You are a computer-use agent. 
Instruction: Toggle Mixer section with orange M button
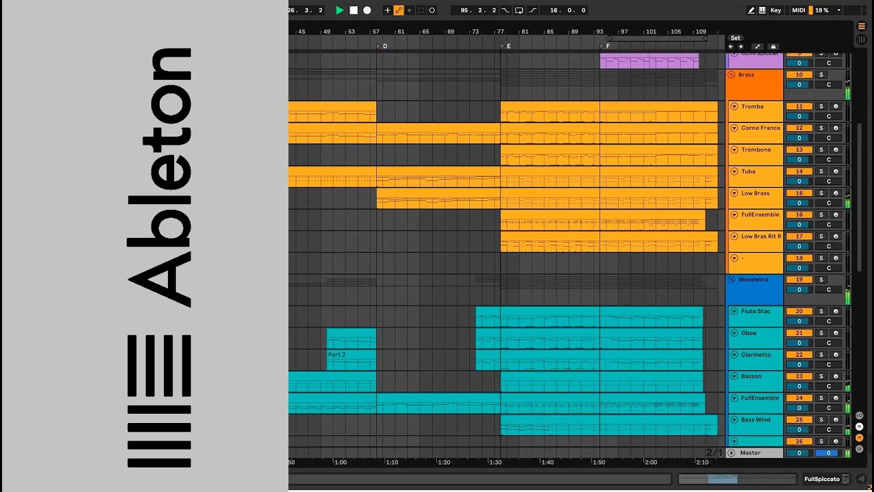pyautogui.click(x=860, y=437)
